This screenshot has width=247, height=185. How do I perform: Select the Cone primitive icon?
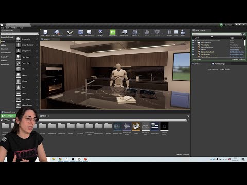pyautogui.click(x=19, y=87)
